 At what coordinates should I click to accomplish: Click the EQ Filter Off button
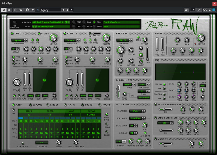[203, 86]
